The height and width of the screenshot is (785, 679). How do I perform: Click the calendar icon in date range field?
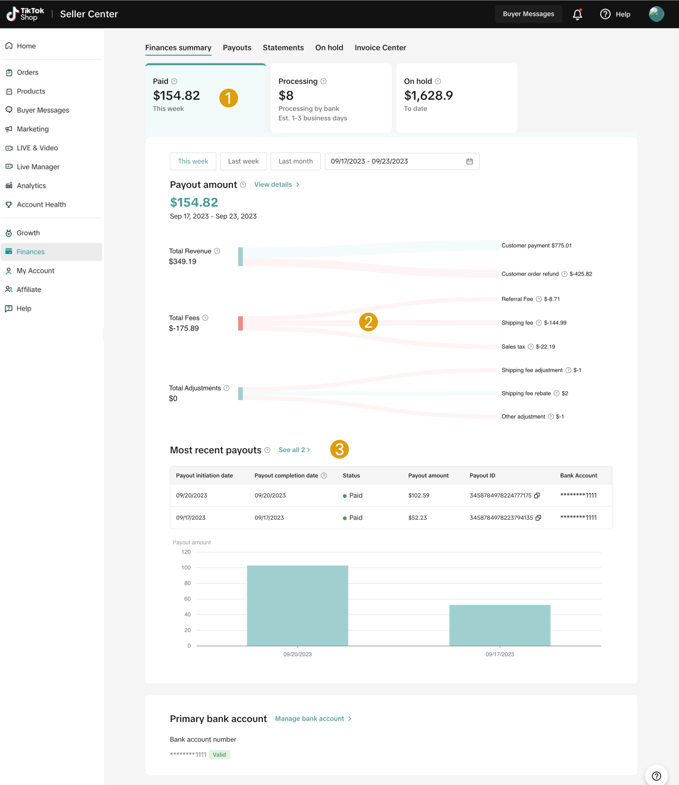click(469, 161)
